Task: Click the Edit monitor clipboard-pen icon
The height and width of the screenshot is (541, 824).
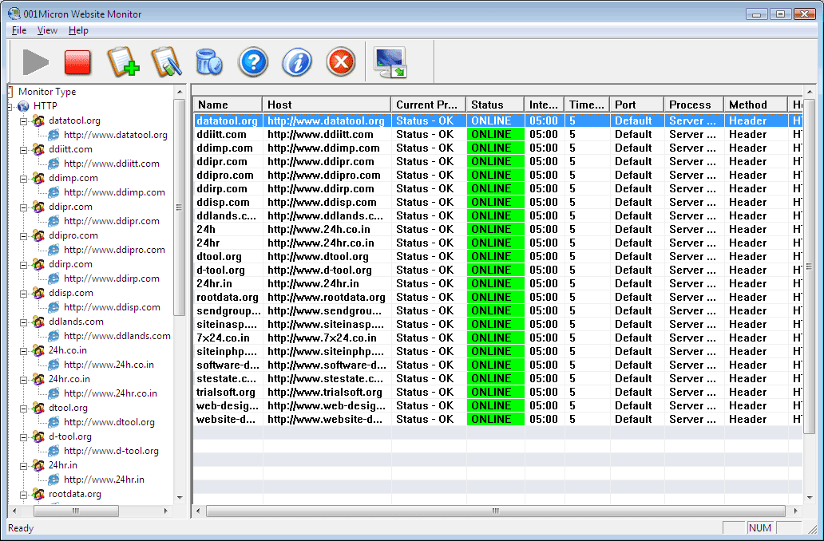Action: click(166, 61)
